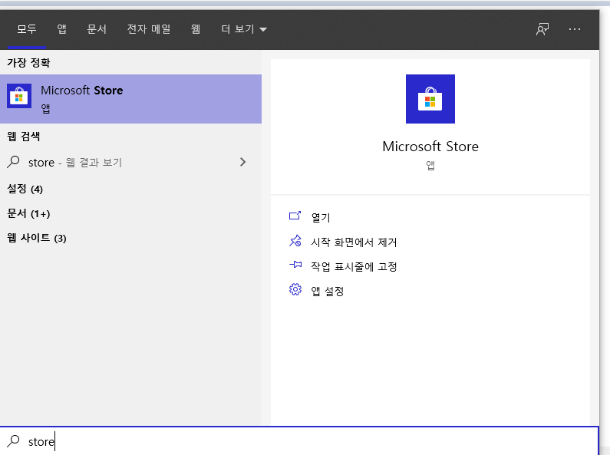Switch to the 앱 tab
Image resolution: width=610 pixels, height=455 pixels.
click(x=62, y=29)
